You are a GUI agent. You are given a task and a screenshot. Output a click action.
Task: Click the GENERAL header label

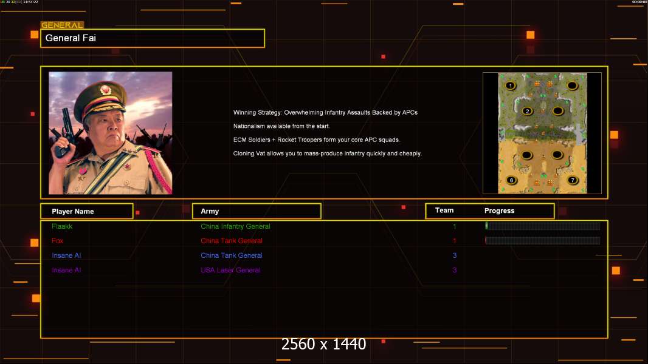tap(62, 25)
